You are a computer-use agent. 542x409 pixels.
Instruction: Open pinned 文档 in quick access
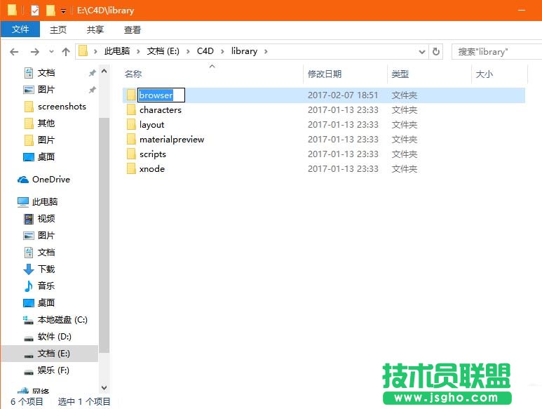tap(46, 72)
